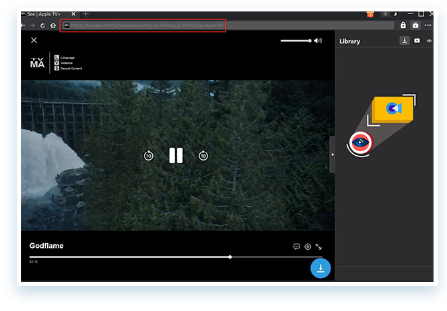
Task: Open the home page icon
Action: coord(53,26)
